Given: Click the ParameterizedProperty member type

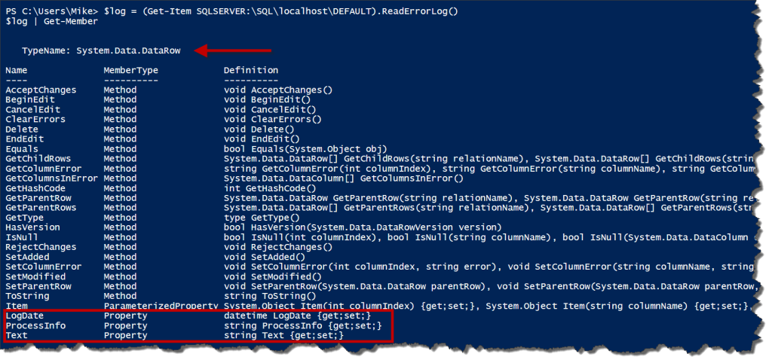Looking at the screenshot, I should (x=161, y=306).
